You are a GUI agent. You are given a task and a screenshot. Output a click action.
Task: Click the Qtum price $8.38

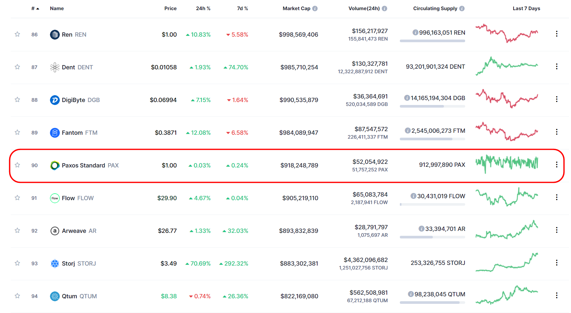[x=169, y=296]
